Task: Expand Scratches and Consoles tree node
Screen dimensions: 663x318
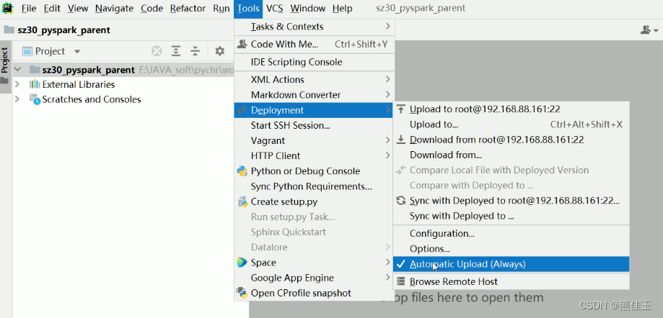Action: pos(17,99)
